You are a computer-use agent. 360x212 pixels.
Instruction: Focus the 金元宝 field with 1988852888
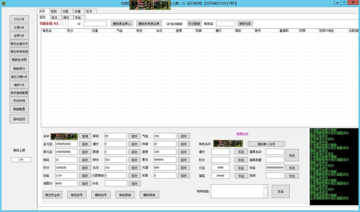pos(66,144)
